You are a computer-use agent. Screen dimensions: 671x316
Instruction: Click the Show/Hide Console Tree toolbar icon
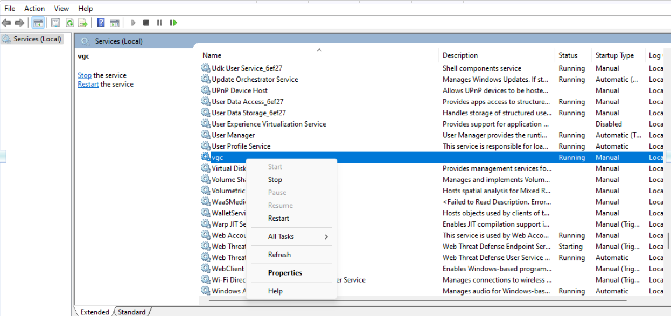coord(38,23)
